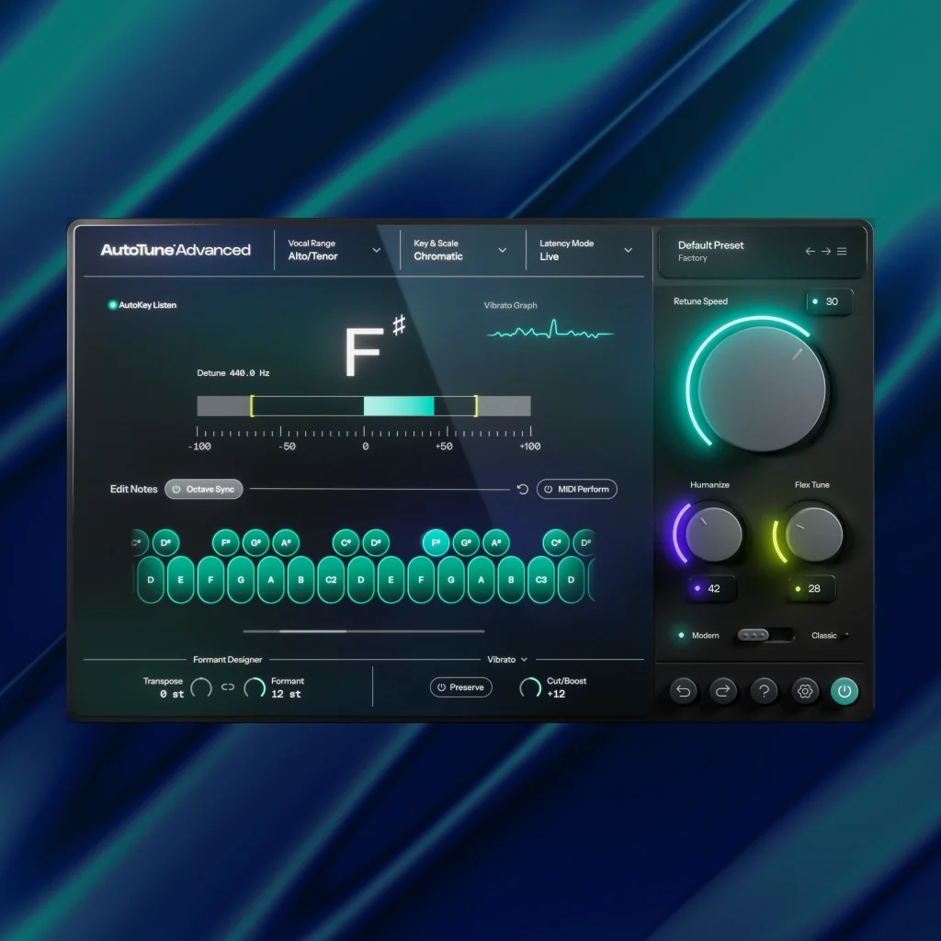Screen dimensions: 941x941
Task: Open the Key & Scale dropdown
Action: click(x=459, y=250)
